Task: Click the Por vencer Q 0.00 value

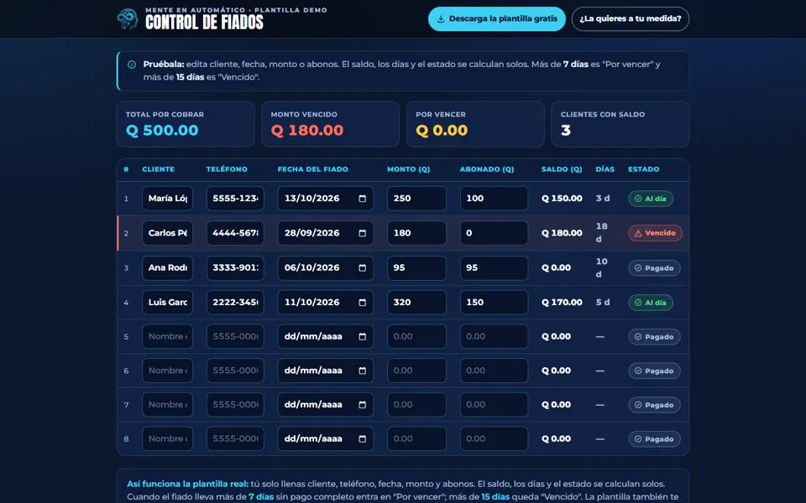Action: (x=442, y=131)
